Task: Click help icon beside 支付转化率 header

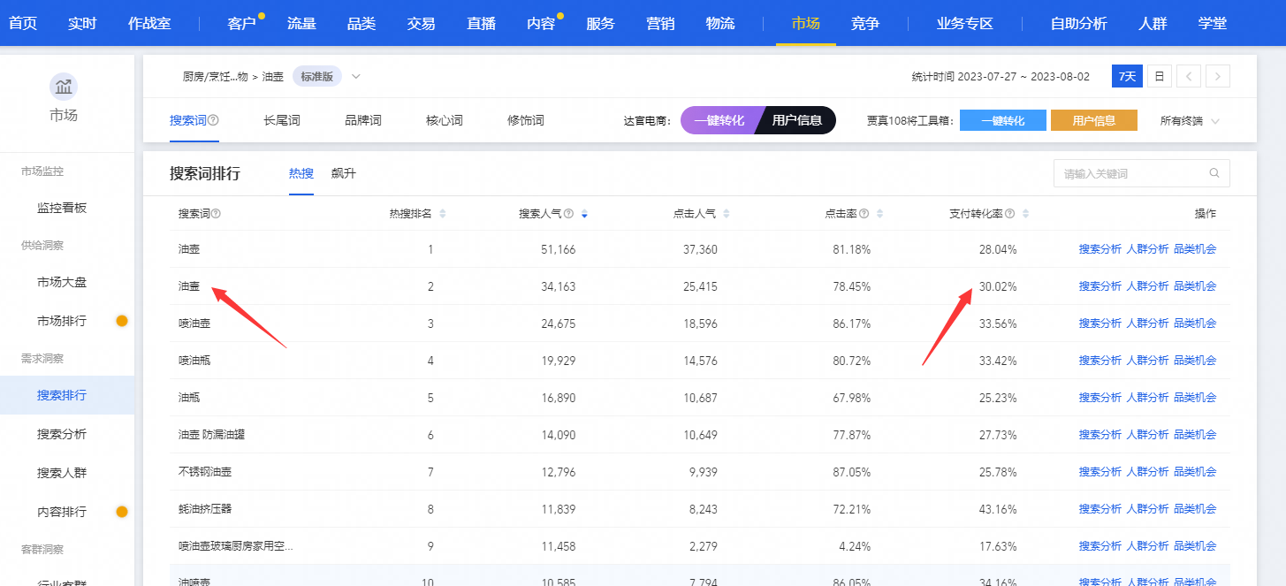Action: (1009, 214)
